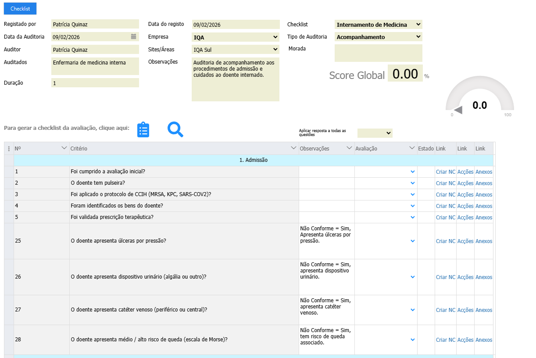This screenshot has height=358, width=536.
Task: Open Acções link for row 5
Action: click(465, 218)
